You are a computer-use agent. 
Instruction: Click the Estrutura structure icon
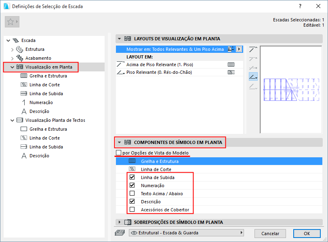[x=20, y=49]
